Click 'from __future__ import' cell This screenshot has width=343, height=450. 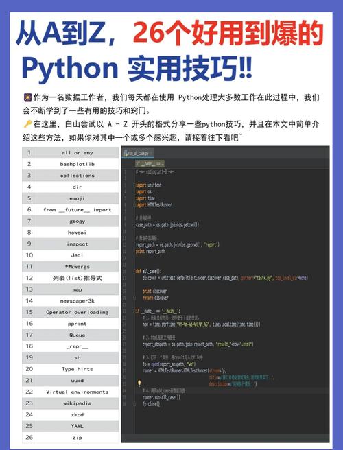tap(78, 210)
